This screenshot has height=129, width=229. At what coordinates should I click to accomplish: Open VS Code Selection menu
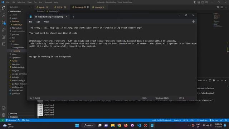point(21,3)
